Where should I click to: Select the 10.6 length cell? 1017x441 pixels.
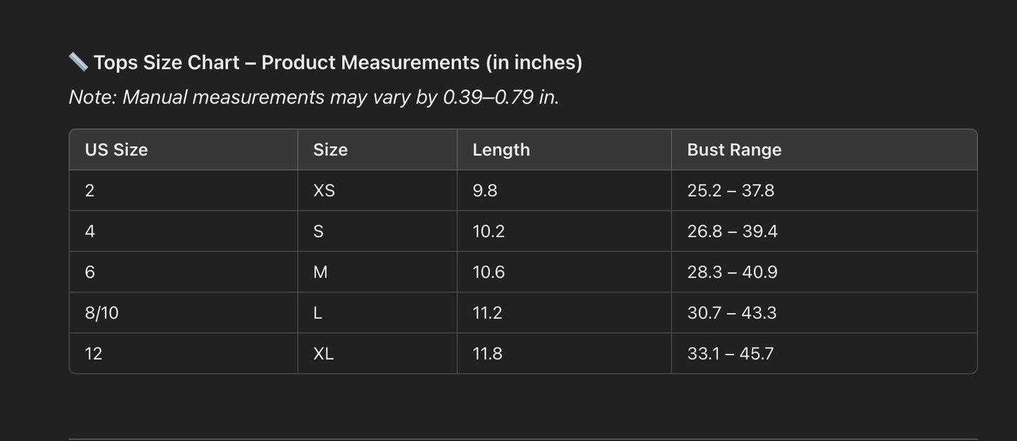coord(488,272)
